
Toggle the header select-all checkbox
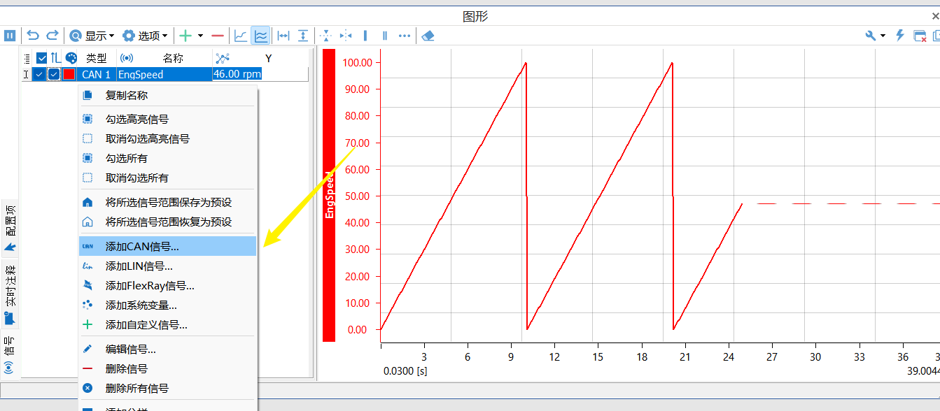41,58
